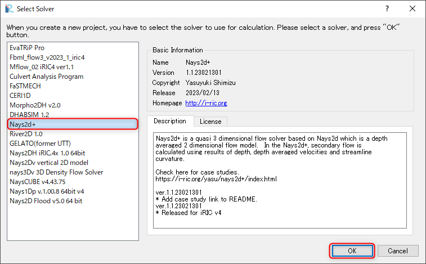Click the iRIC logo icon in title bar
The width and height of the screenshot is (426, 264).
coord(9,8)
